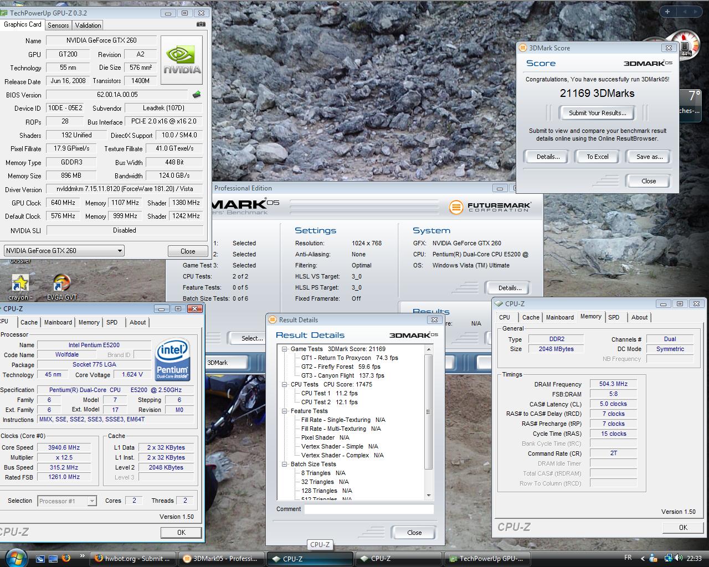Open the Processor #1 selection dropdown
The height and width of the screenshot is (567, 709).
[66, 501]
